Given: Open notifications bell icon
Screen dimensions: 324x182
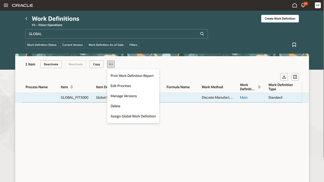Looking at the screenshot, I should (x=303, y=5).
